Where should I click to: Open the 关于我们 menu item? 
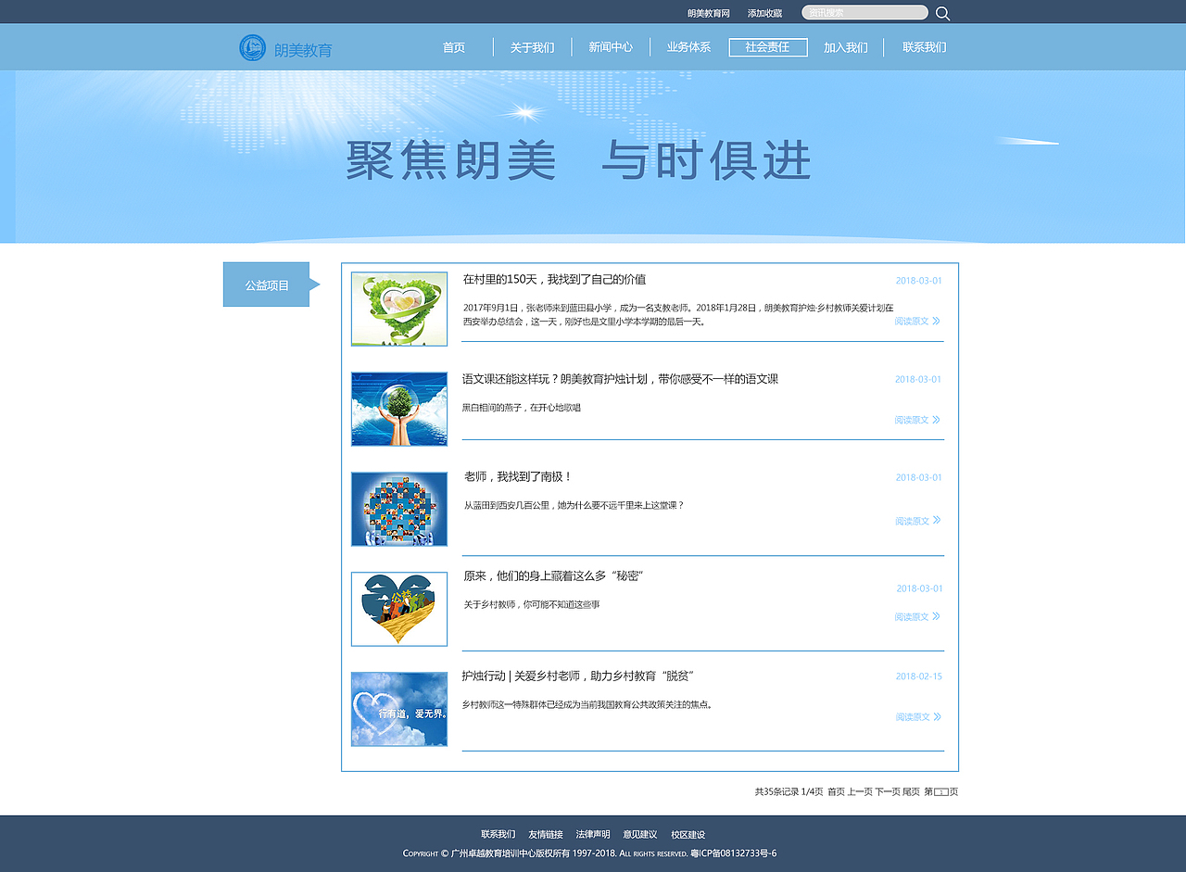point(531,46)
